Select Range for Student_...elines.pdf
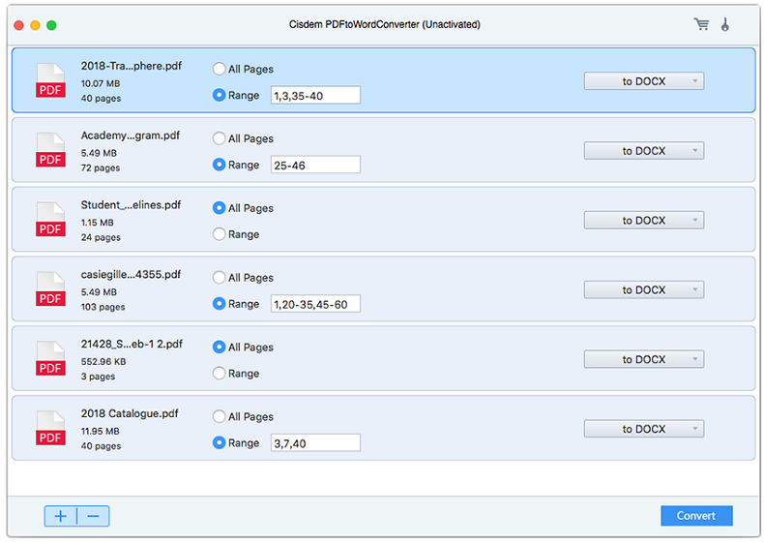Screen dimensions: 764x544 [x=220, y=234]
